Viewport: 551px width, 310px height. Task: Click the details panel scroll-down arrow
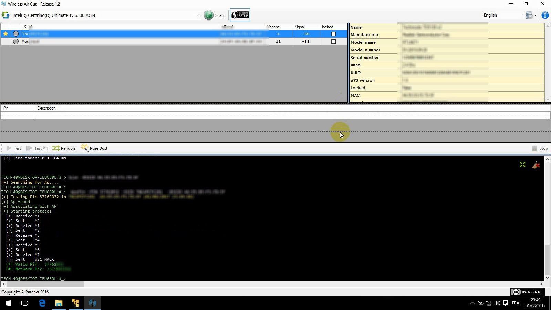click(548, 100)
